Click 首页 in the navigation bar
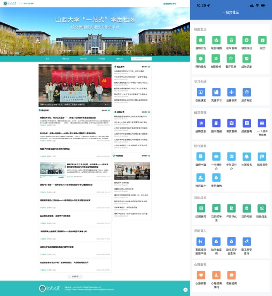The width and height of the screenshot is (272, 296). tap(48, 59)
